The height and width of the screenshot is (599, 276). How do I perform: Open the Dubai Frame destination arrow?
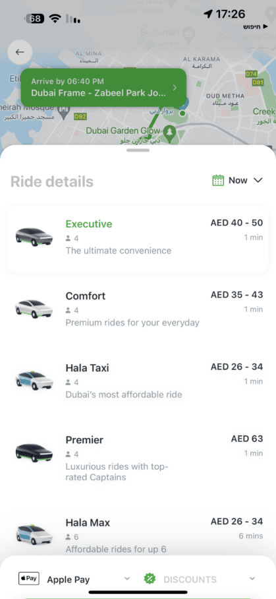[x=175, y=88]
